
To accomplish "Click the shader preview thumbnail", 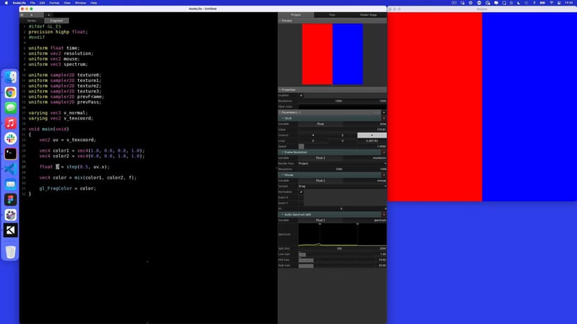I will (332, 54).
